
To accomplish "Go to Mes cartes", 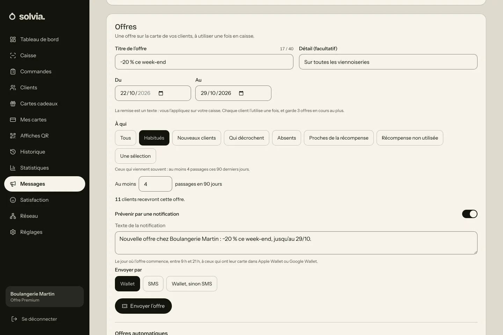I will coord(45,120).
